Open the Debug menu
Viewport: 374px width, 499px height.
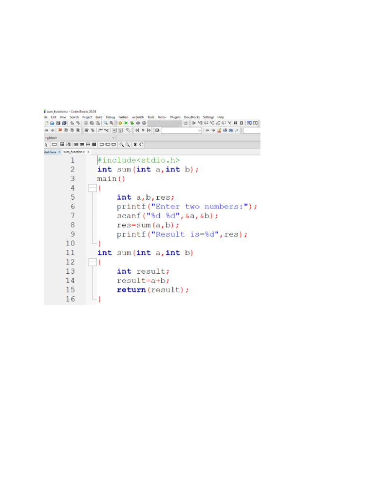[x=111, y=117]
